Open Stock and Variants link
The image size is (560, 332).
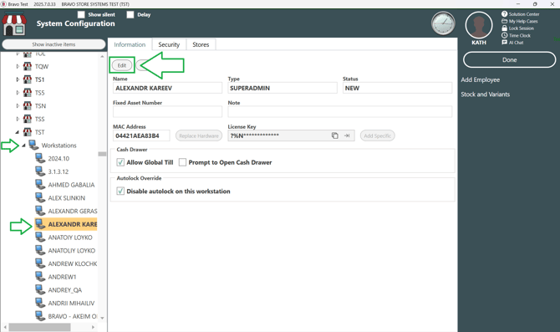coord(485,94)
